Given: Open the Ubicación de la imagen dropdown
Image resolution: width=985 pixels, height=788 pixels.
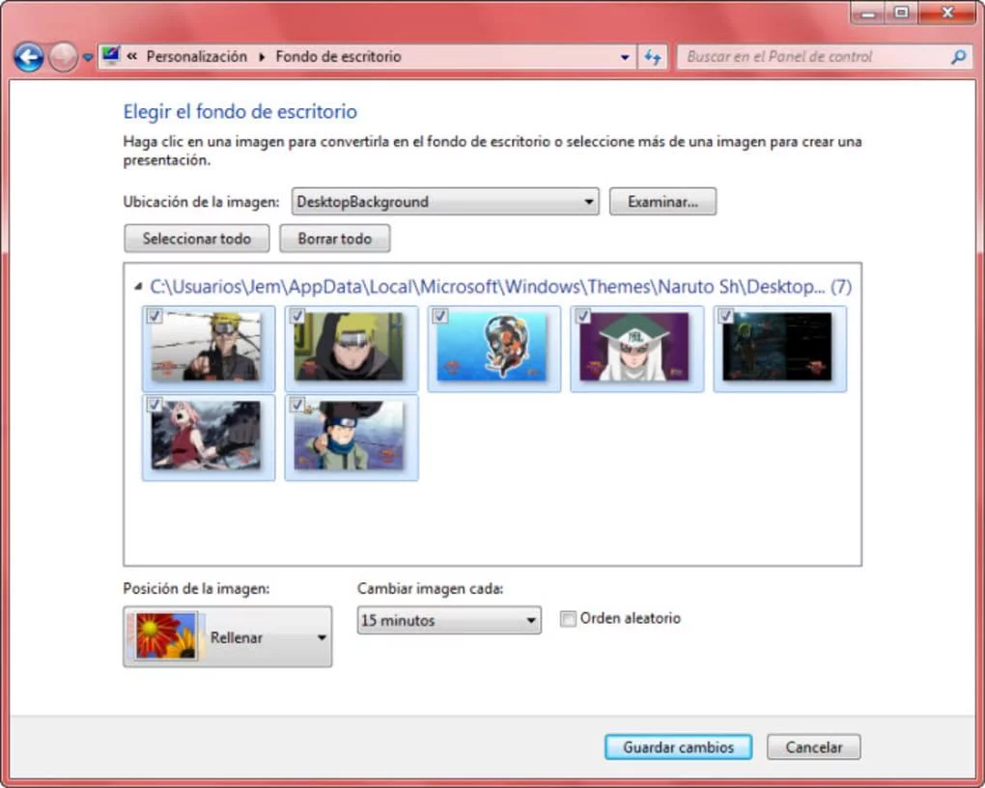Looking at the screenshot, I should (x=445, y=202).
